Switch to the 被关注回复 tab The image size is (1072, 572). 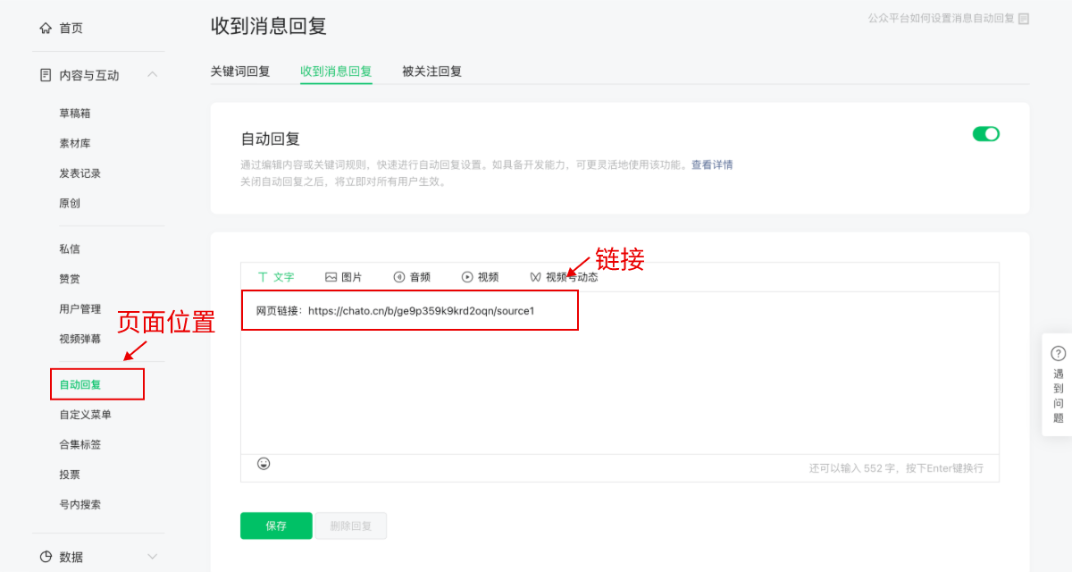click(431, 71)
